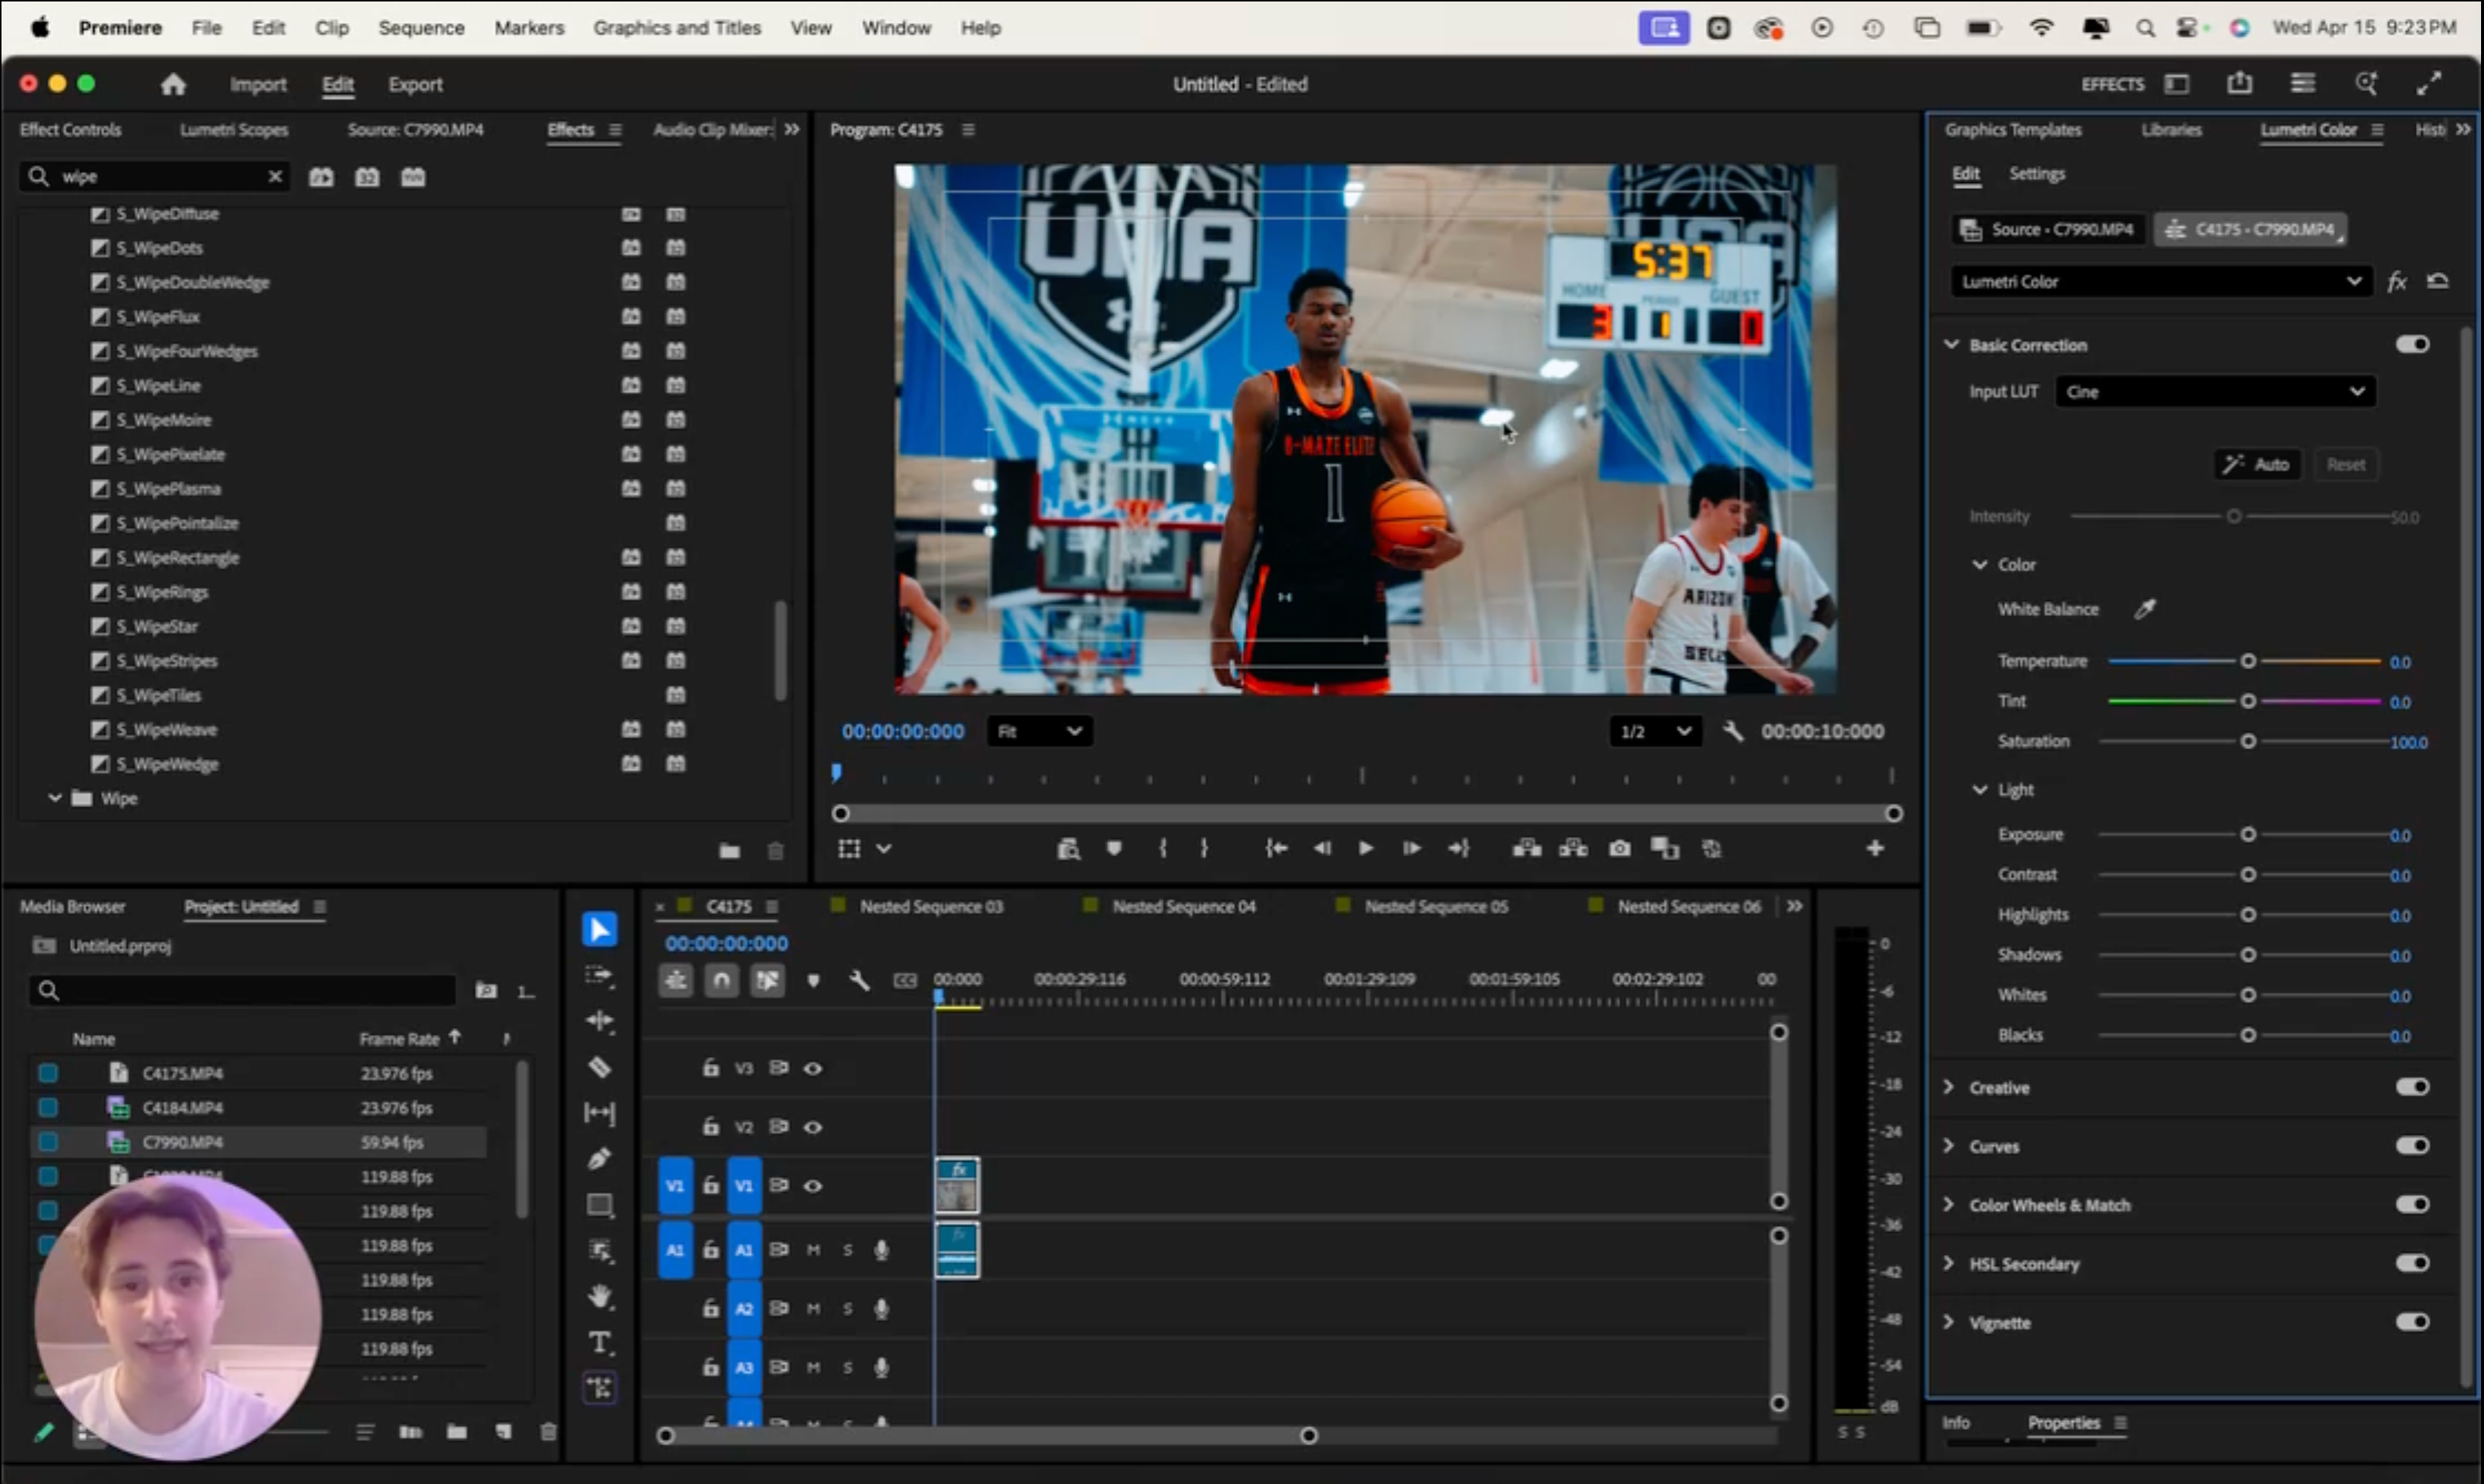Expand the Curves section
This screenshot has height=1484, width=2484.
coord(1948,1146)
